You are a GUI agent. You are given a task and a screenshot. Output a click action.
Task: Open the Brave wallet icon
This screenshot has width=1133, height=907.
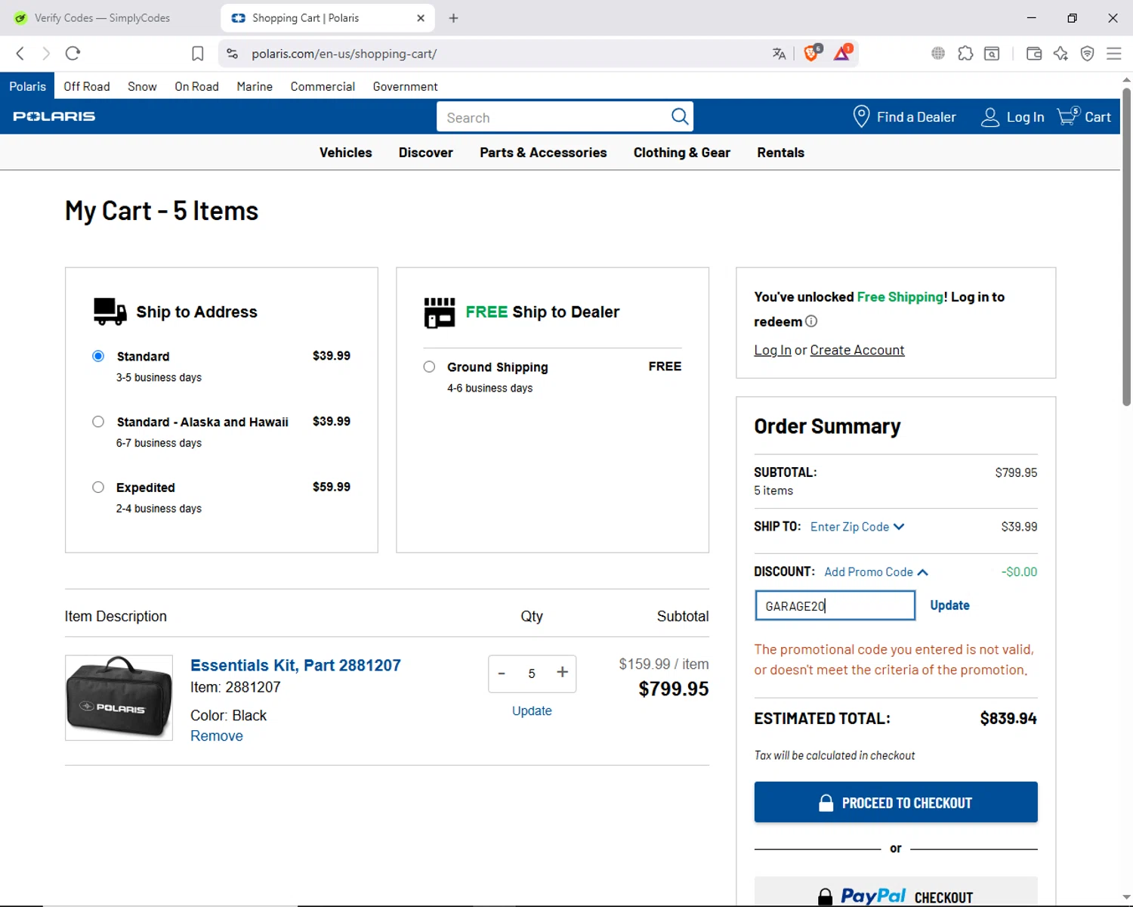point(1034,53)
